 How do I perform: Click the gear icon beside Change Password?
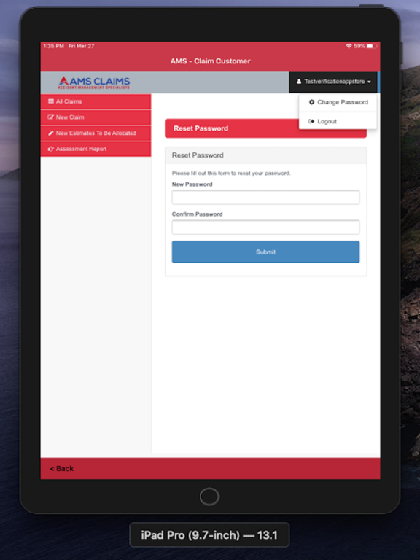311,102
